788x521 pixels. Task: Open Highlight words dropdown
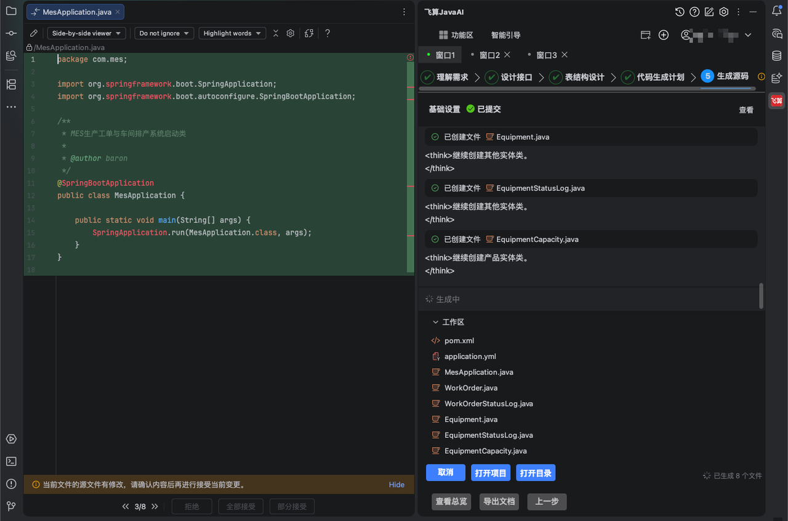232,33
